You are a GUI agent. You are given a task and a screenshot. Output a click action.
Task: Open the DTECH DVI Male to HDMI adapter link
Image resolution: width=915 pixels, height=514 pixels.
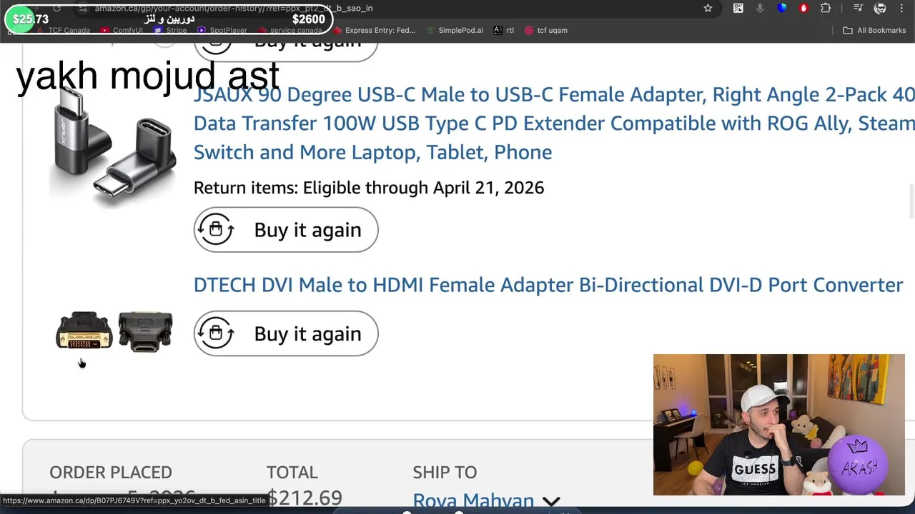(x=548, y=285)
